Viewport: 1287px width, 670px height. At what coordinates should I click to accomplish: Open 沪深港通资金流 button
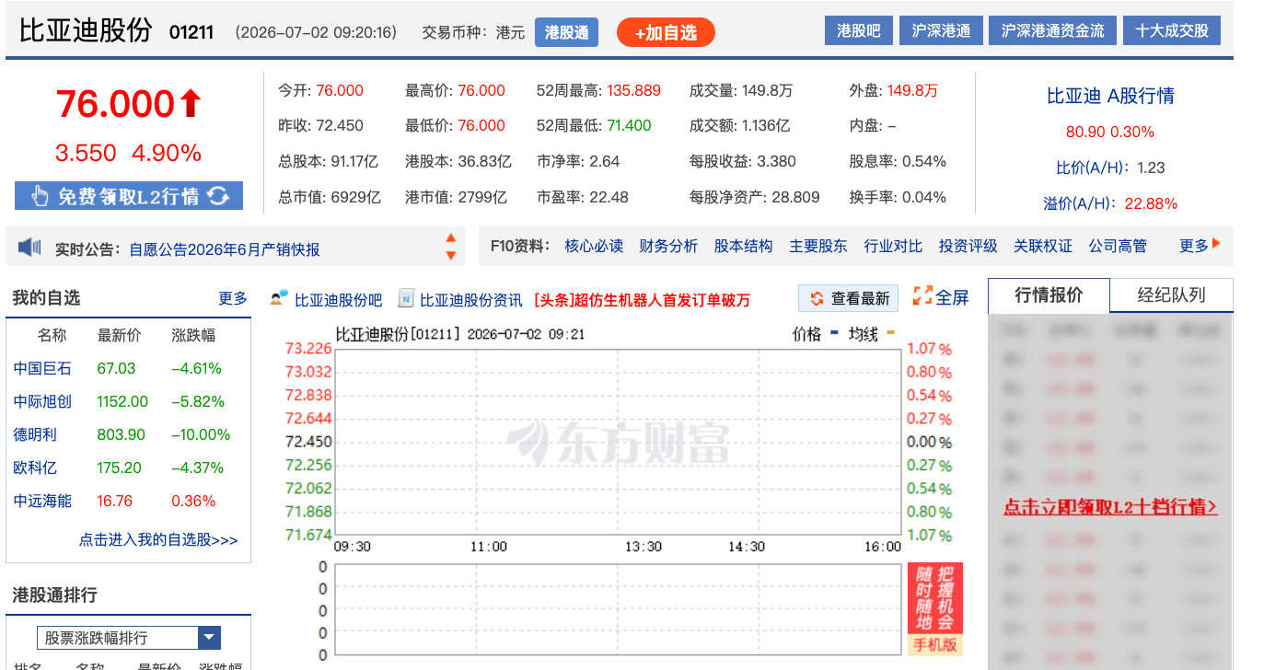coord(1052,30)
